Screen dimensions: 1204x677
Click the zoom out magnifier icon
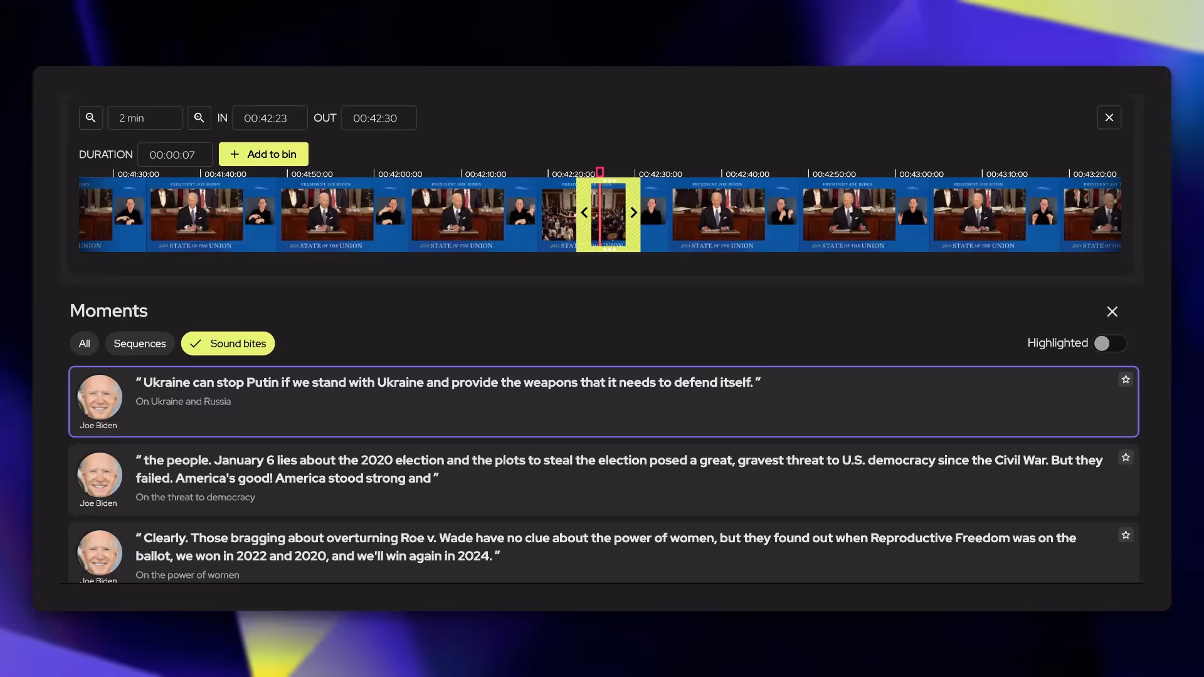tap(90, 118)
